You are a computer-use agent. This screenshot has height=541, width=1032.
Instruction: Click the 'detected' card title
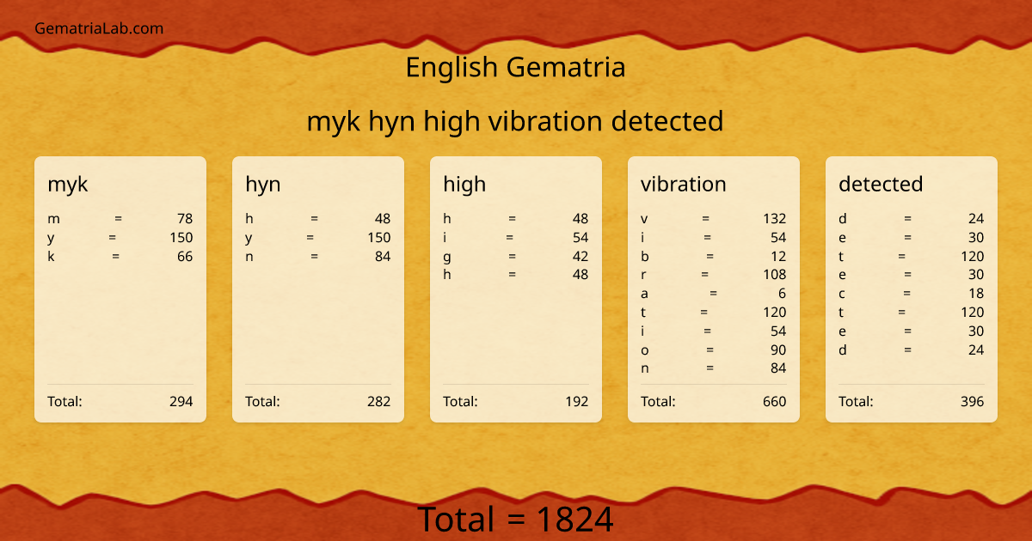click(x=881, y=184)
